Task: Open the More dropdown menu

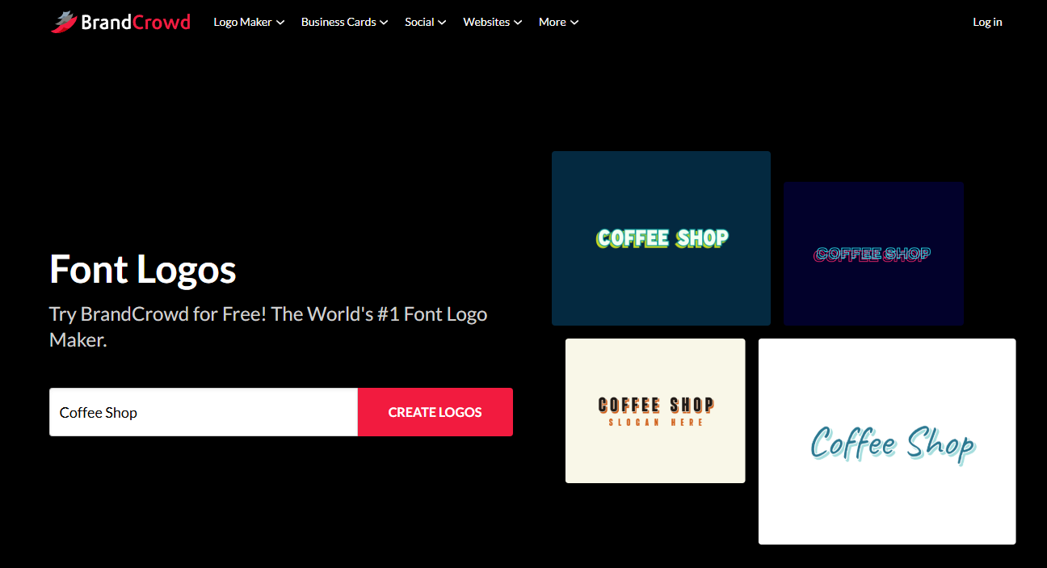Action: click(x=559, y=22)
